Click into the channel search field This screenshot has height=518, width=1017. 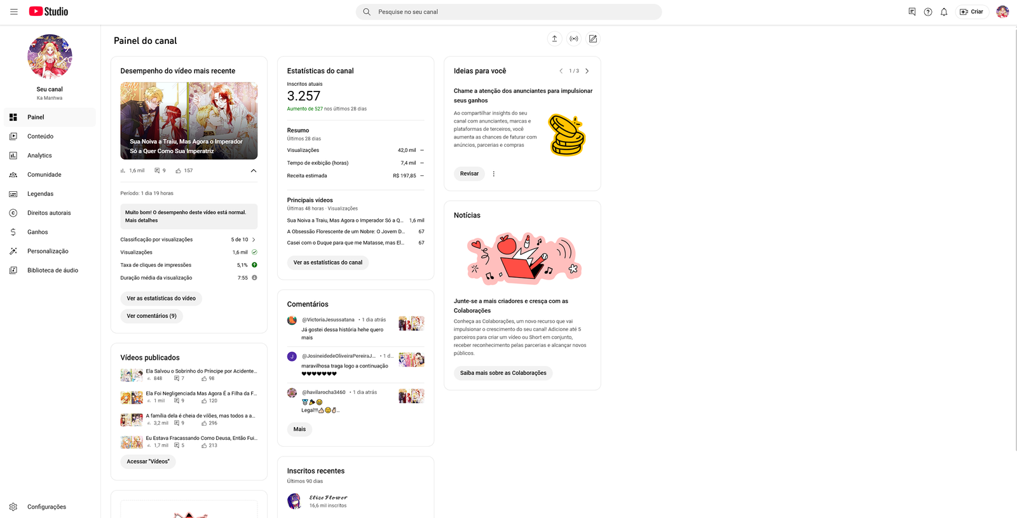click(x=508, y=11)
